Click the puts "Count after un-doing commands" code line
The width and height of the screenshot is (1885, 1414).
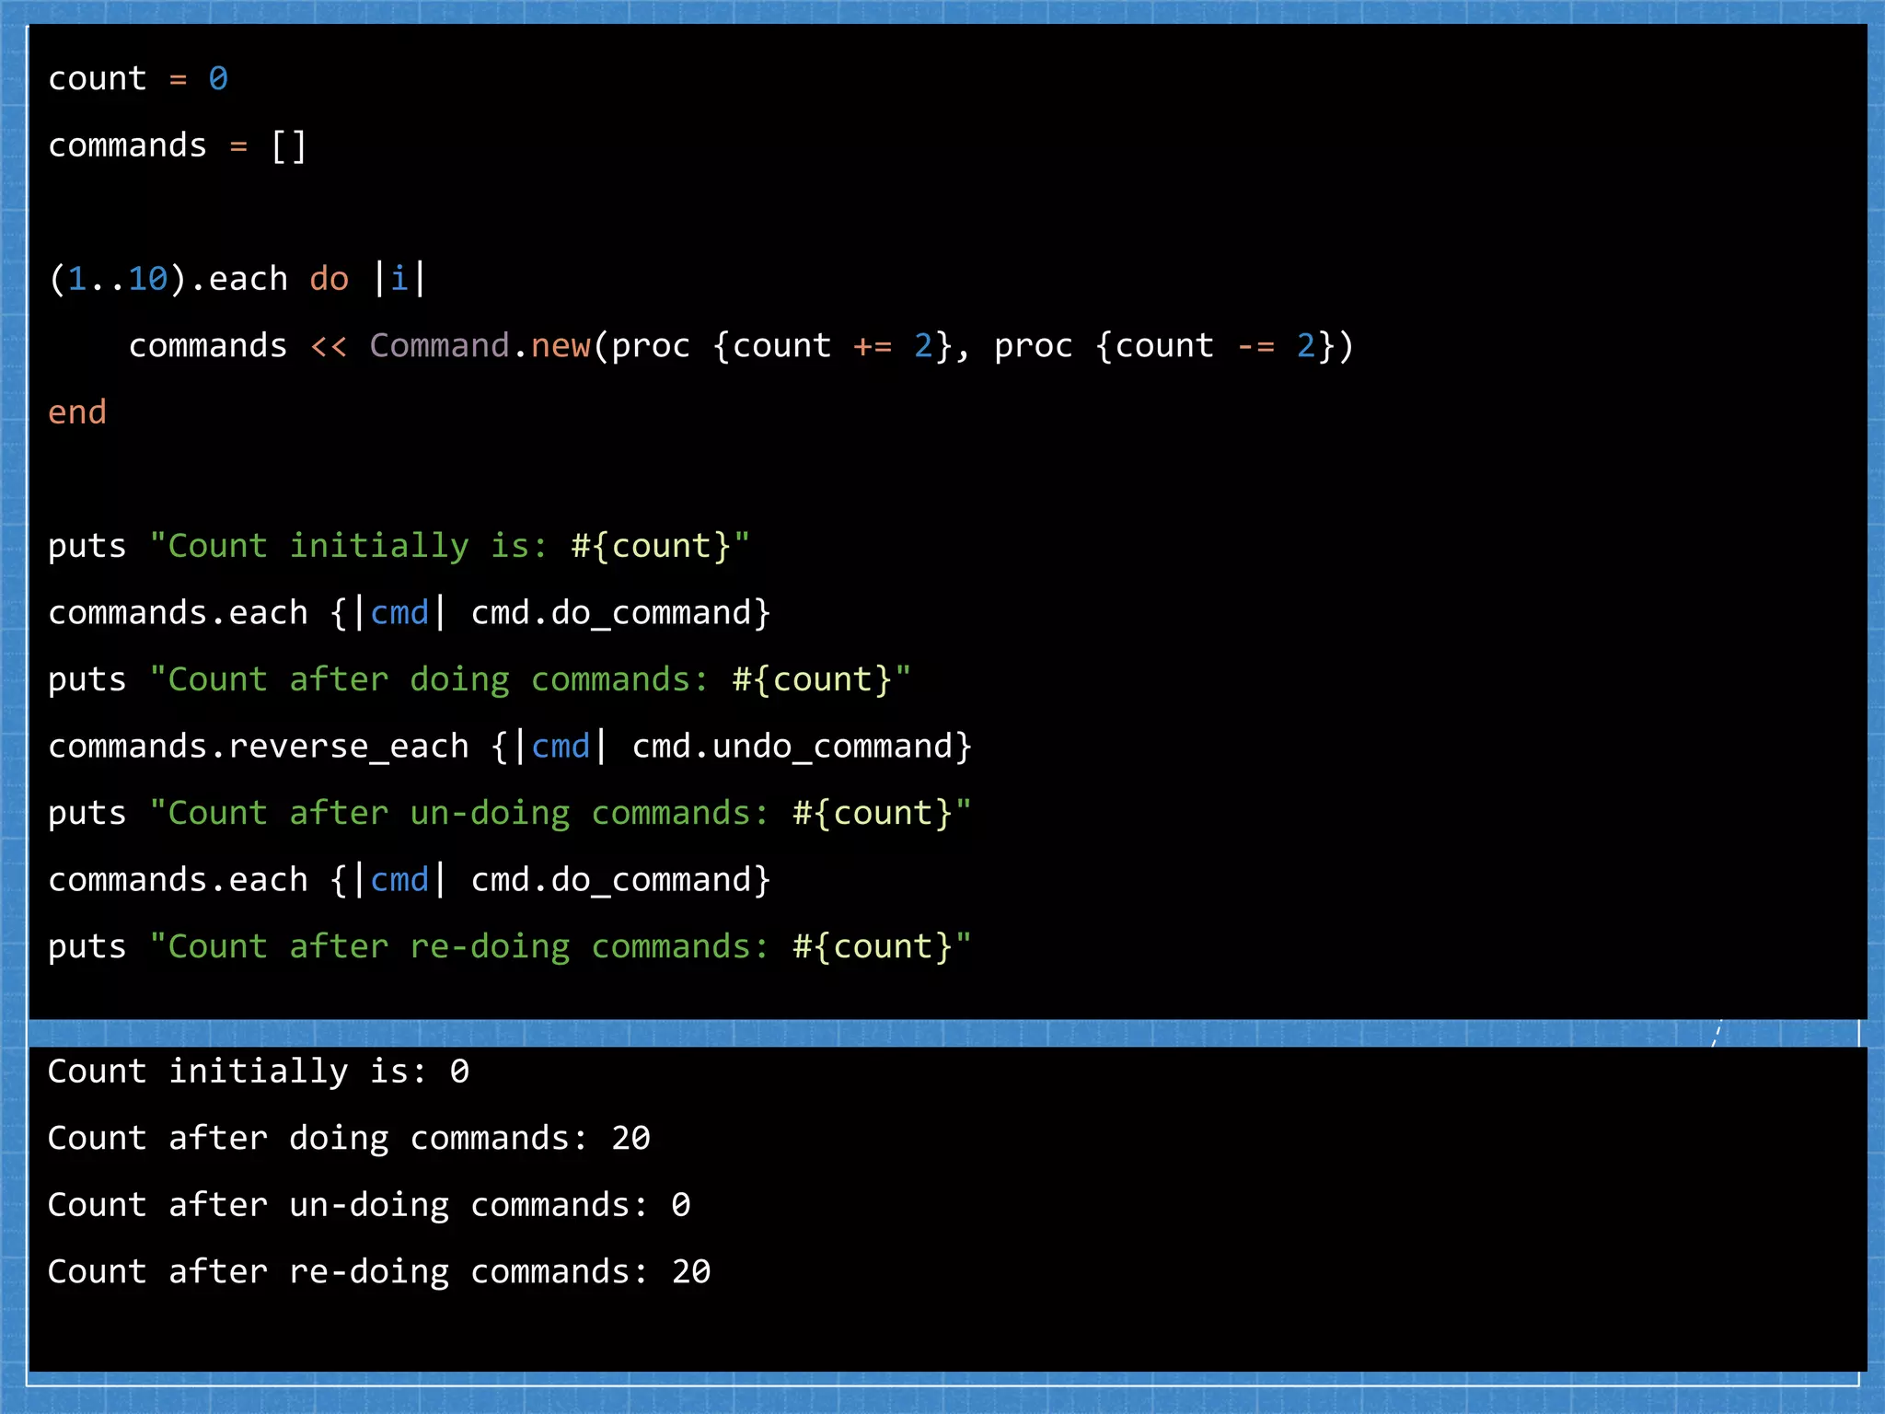(x=510, y=814)
